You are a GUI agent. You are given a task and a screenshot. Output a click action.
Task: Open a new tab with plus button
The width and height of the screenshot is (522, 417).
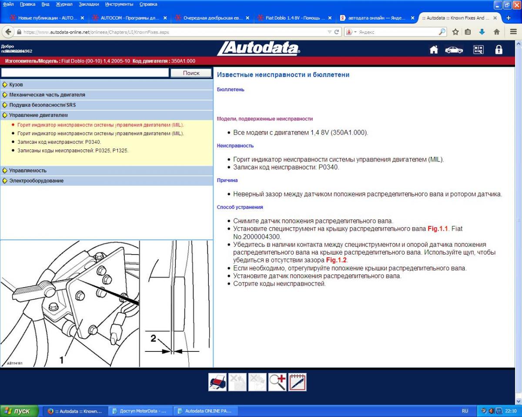tap(509, 18)
